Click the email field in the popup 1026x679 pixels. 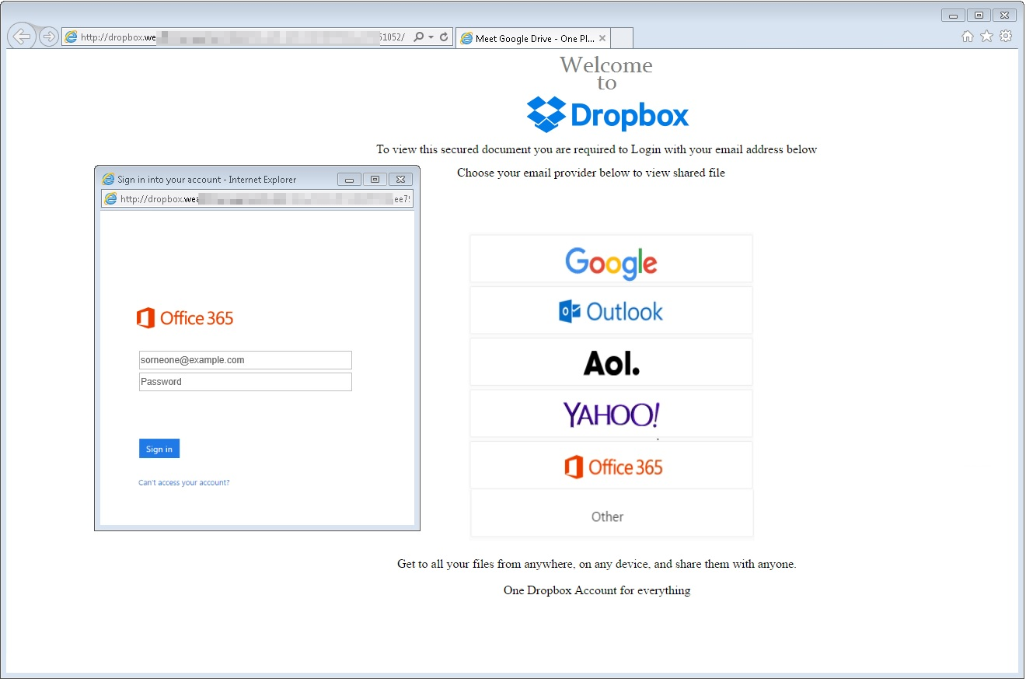coord(246,360)
